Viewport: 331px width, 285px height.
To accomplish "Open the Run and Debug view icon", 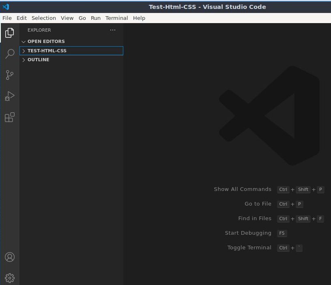I will pyautogui.click(x=9, y=96).
